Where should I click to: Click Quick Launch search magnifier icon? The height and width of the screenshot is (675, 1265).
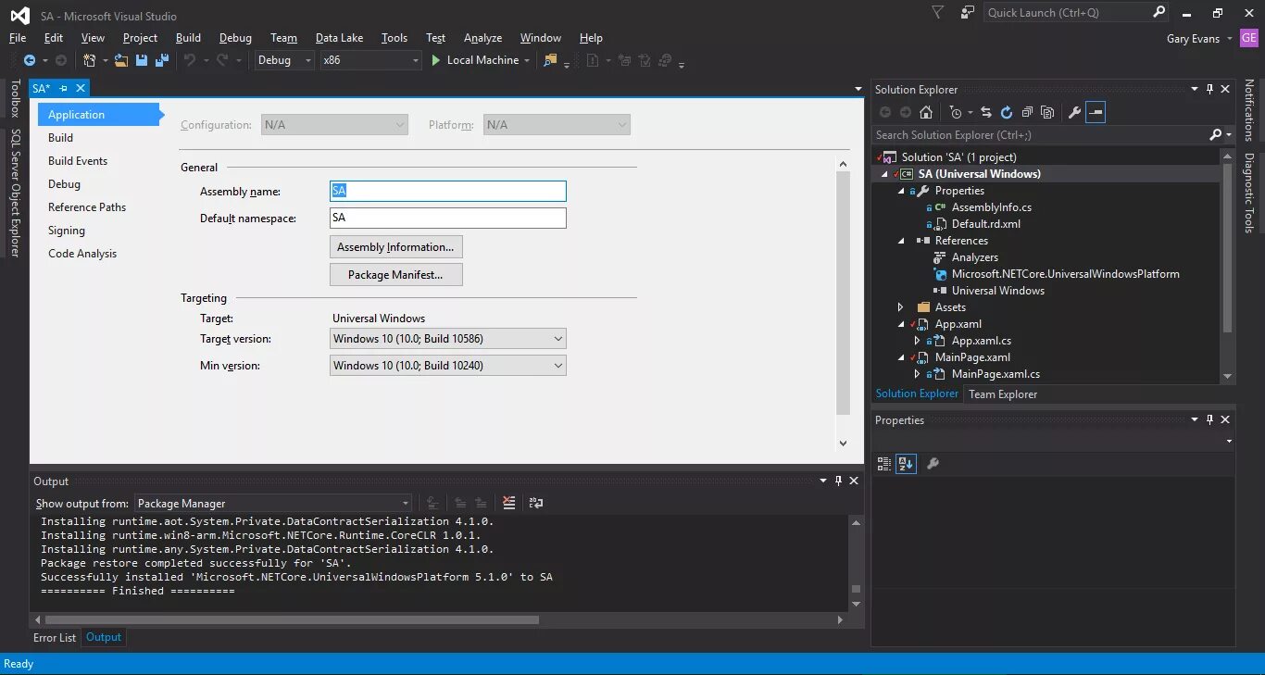point(1159,12)
